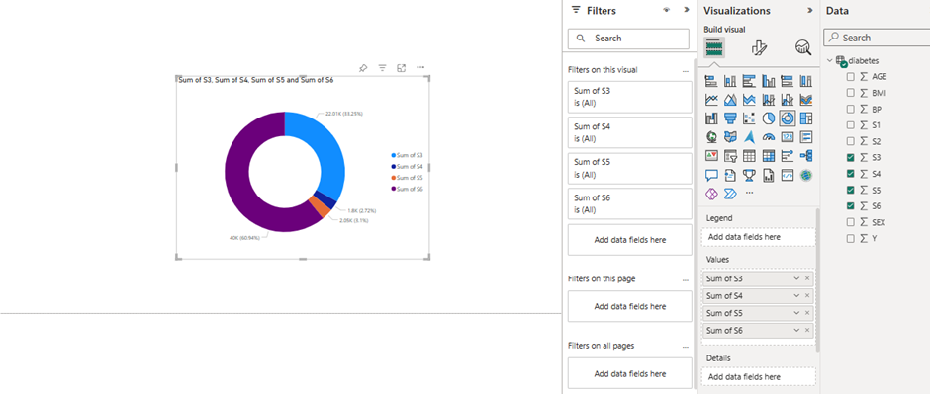Screen dimensions: 930x394
Task: Insert a Map globe visual
Action: tap(711, 137)
